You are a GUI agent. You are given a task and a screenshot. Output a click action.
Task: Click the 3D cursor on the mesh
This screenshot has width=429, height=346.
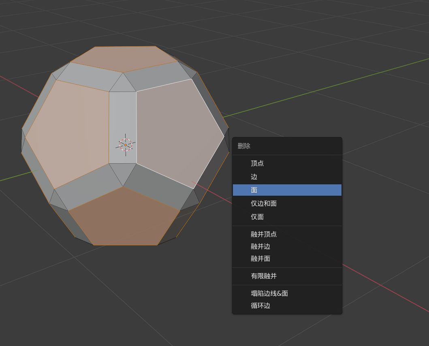pos(126,145)
